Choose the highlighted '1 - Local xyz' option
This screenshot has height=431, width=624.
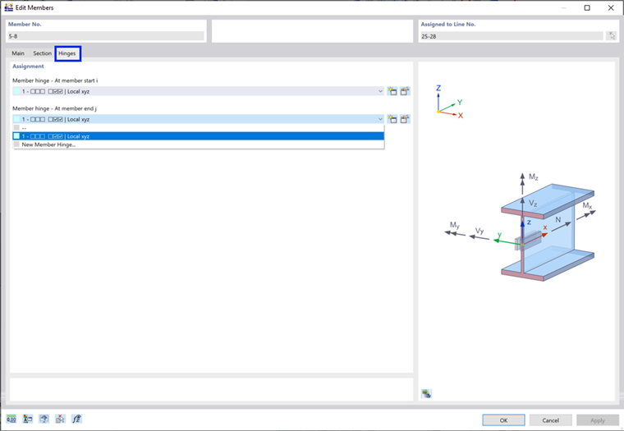tap(198, 136)
